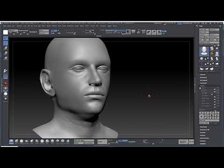224x168 pixels.
Task: Click the first boxed mode icon in top shelf
Action: (128, 32)
